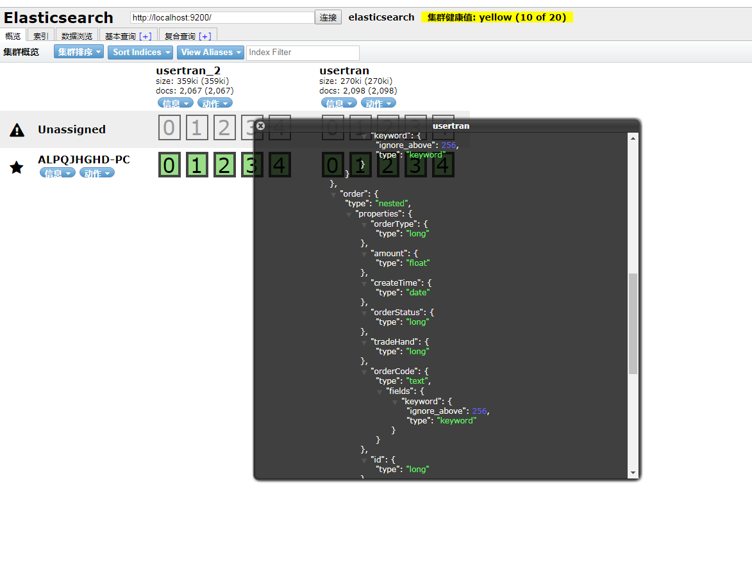Viewport: 752px width, 581px height.
Task: Select unassigned shard 0 of usertran_2
Action: point(169,127)
